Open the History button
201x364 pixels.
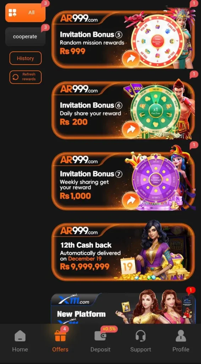26,58
